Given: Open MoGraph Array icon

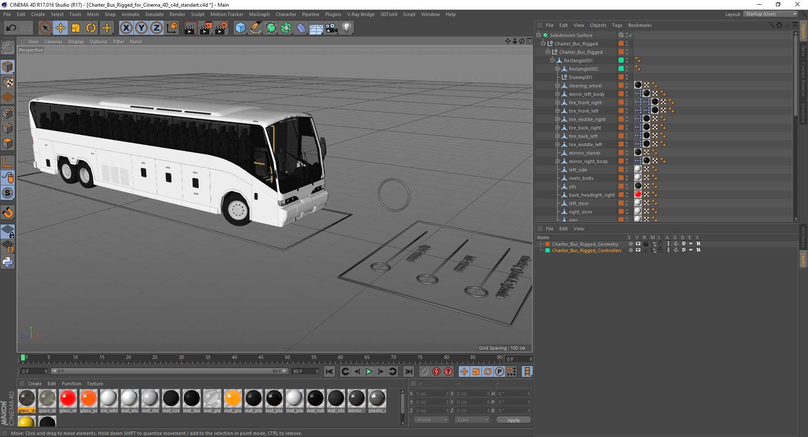Looking at the screenshot, I should point(286,28).
